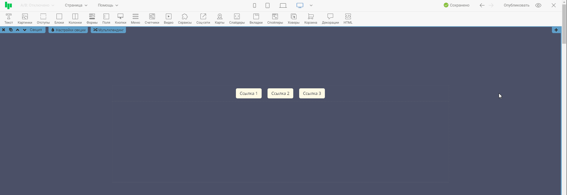Select the Текст tool
This screenshot has width=567, height=195.
(9, 19)
